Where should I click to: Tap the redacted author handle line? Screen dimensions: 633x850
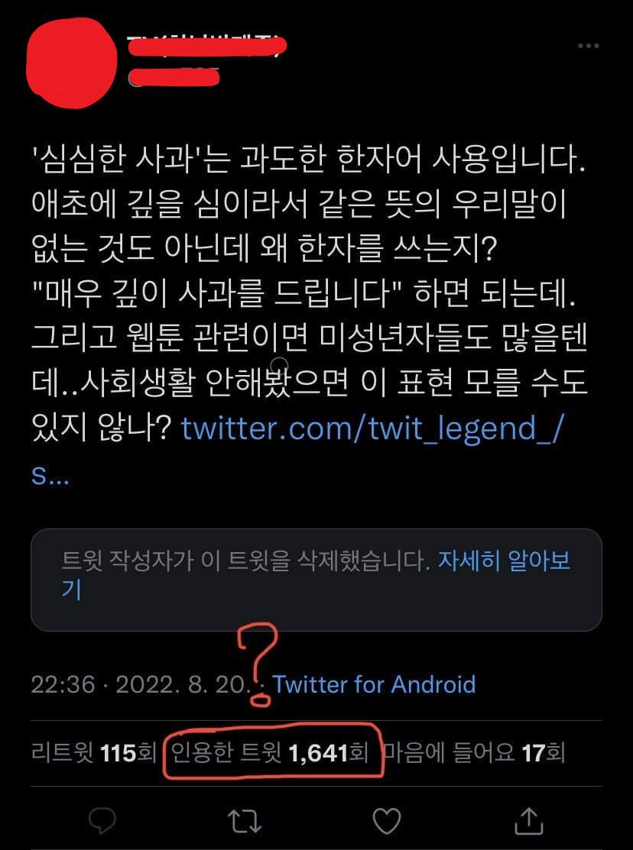point(174,78)
